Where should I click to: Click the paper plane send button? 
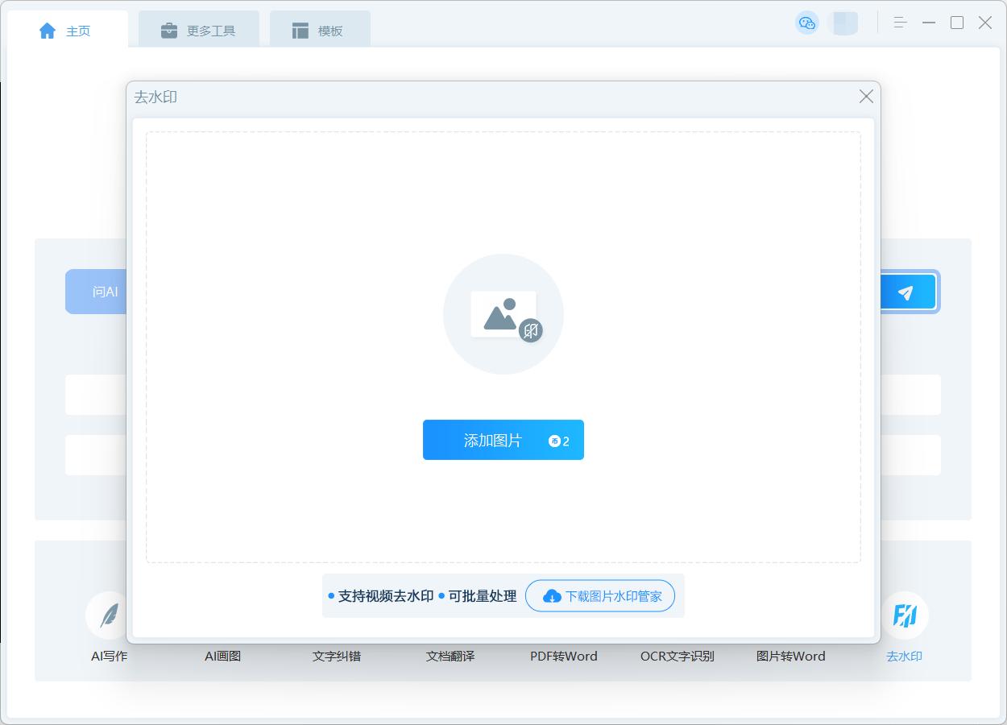[906, 292]
